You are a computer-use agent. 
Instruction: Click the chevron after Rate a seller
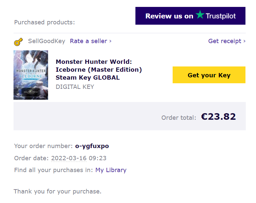110,41
